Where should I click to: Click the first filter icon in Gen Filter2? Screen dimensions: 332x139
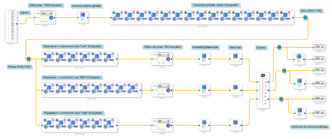[48, 55]
